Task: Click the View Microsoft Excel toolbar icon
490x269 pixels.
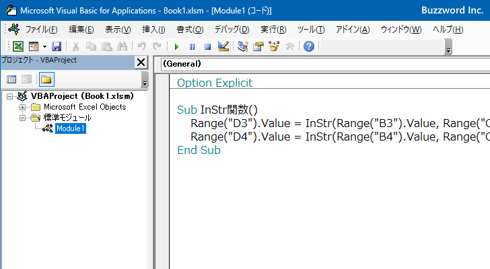Action: (x=17, y=46)
